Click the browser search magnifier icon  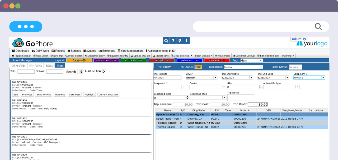pos(318,26)
